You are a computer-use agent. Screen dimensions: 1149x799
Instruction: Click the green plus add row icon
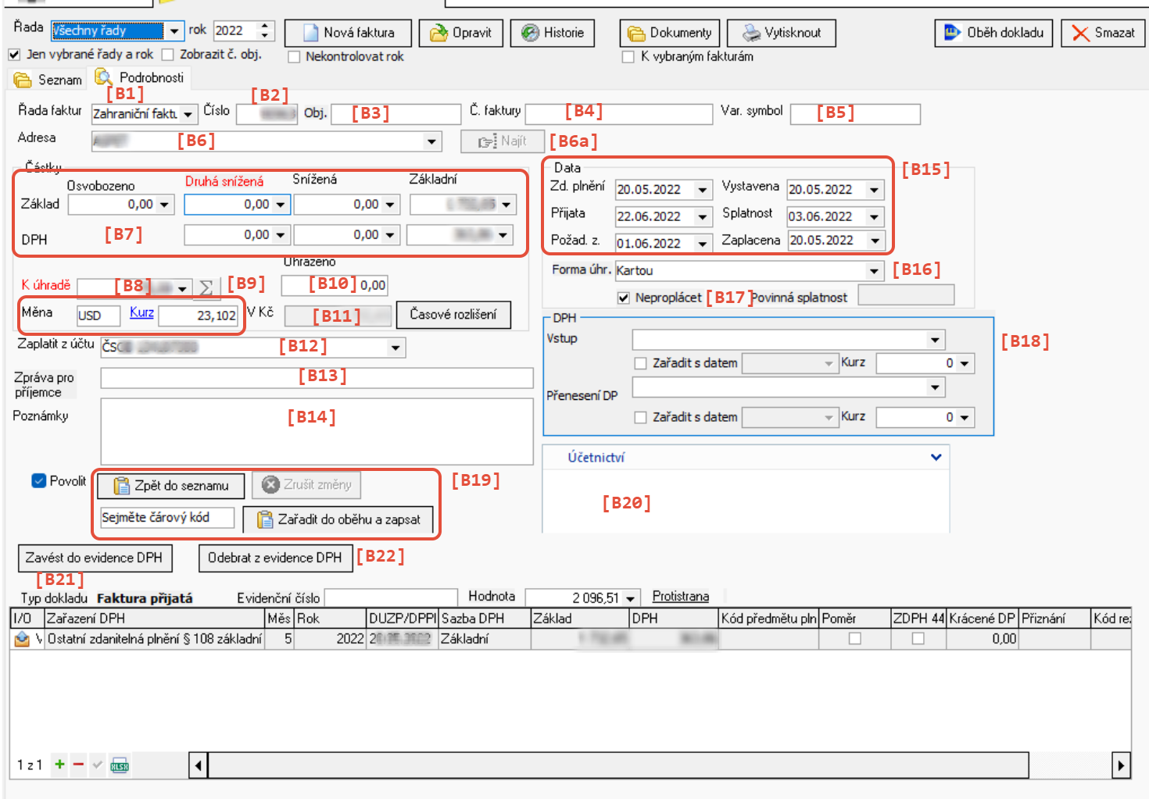59,765
